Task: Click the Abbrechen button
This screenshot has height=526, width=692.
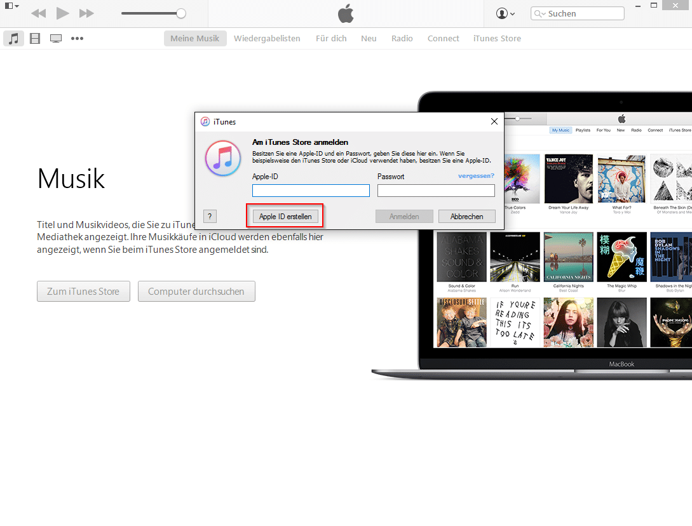Action: pyautogui.click(x=466, y=216)
